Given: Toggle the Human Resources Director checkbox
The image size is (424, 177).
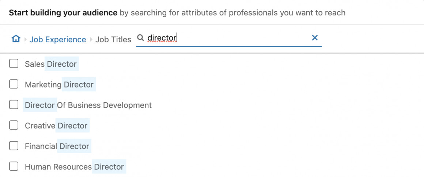Looking at the screenshot, I should [14, 166].
